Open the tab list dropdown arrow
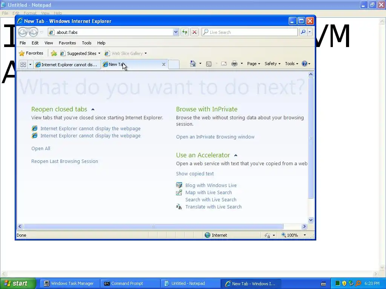This screenshot has height=289, width=386. pos(30,64)
